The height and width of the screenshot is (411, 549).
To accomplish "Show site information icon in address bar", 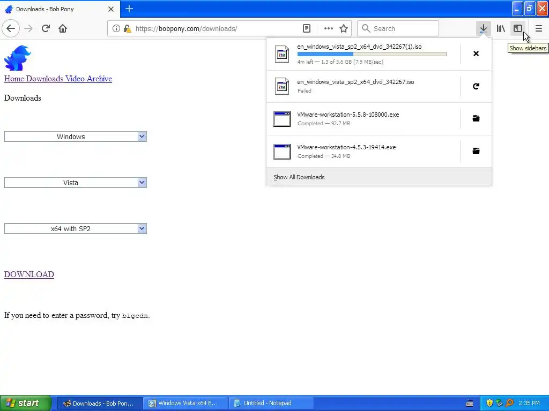I will pos(116,29).
